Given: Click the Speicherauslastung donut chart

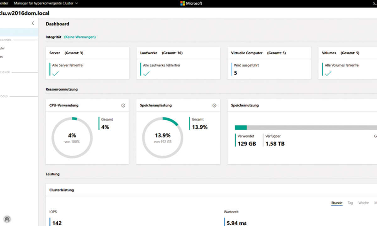Looking at the screenshot, I should (x=162, y=137).
